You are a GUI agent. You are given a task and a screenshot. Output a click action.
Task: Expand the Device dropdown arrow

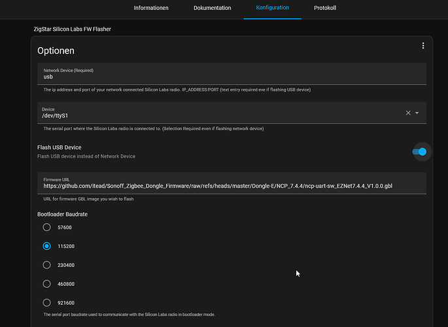pos(417,112)
